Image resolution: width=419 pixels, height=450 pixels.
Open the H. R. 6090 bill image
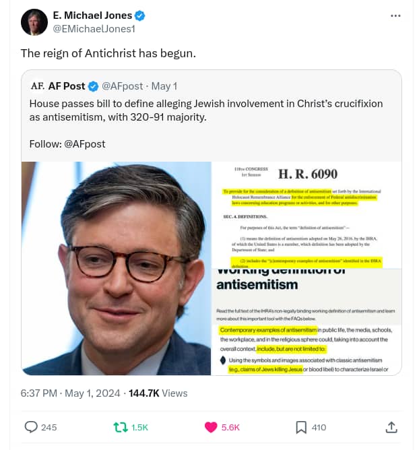[x=307, y=216]
